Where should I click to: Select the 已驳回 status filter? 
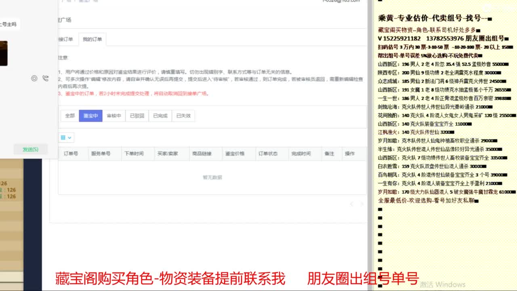(x=137, y=116)
